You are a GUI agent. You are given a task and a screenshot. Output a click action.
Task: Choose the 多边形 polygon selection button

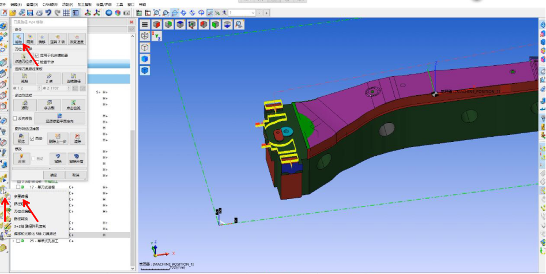coord(49,105)
